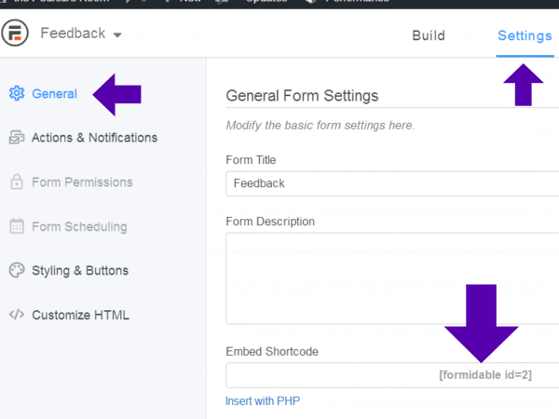Click the Formidable logo icon
The width and height of the screenshot is (559, 419).
tap(15, 34)
